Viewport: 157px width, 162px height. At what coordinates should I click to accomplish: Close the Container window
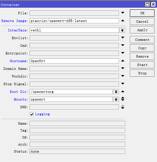click(x=153, y=5)
